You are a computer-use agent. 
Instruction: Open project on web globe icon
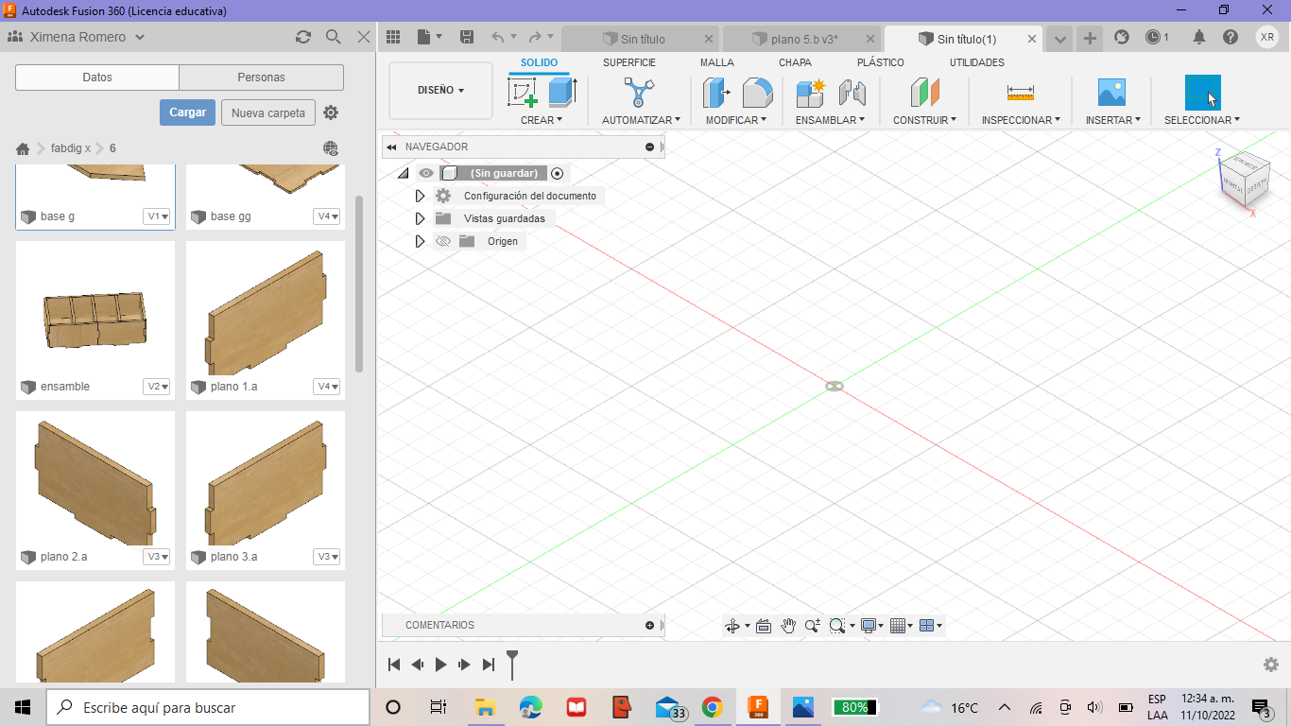[x=331, y=148]
